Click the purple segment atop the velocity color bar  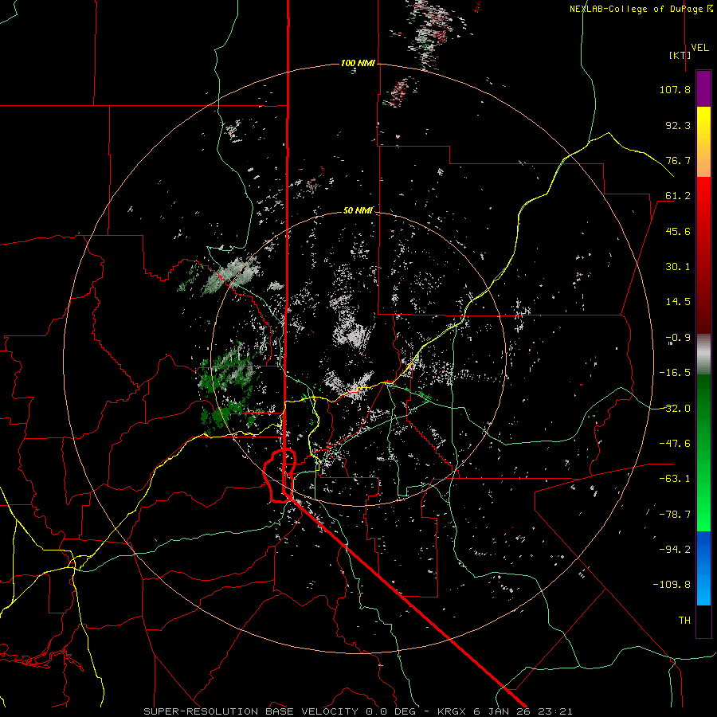pyautogui.click(x=703, y=89)
